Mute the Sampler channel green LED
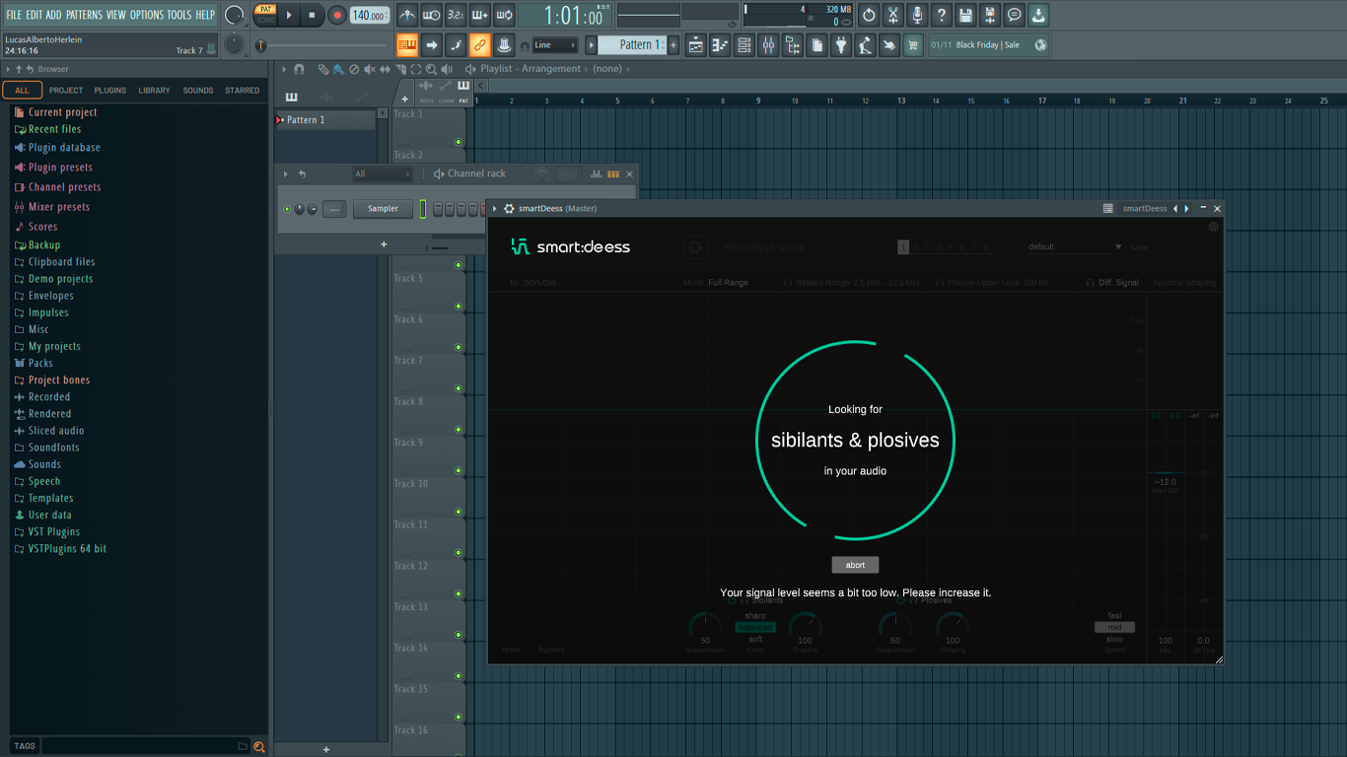Image resolution: width=1347 pixels, height=757 pixels. [287, 209]
